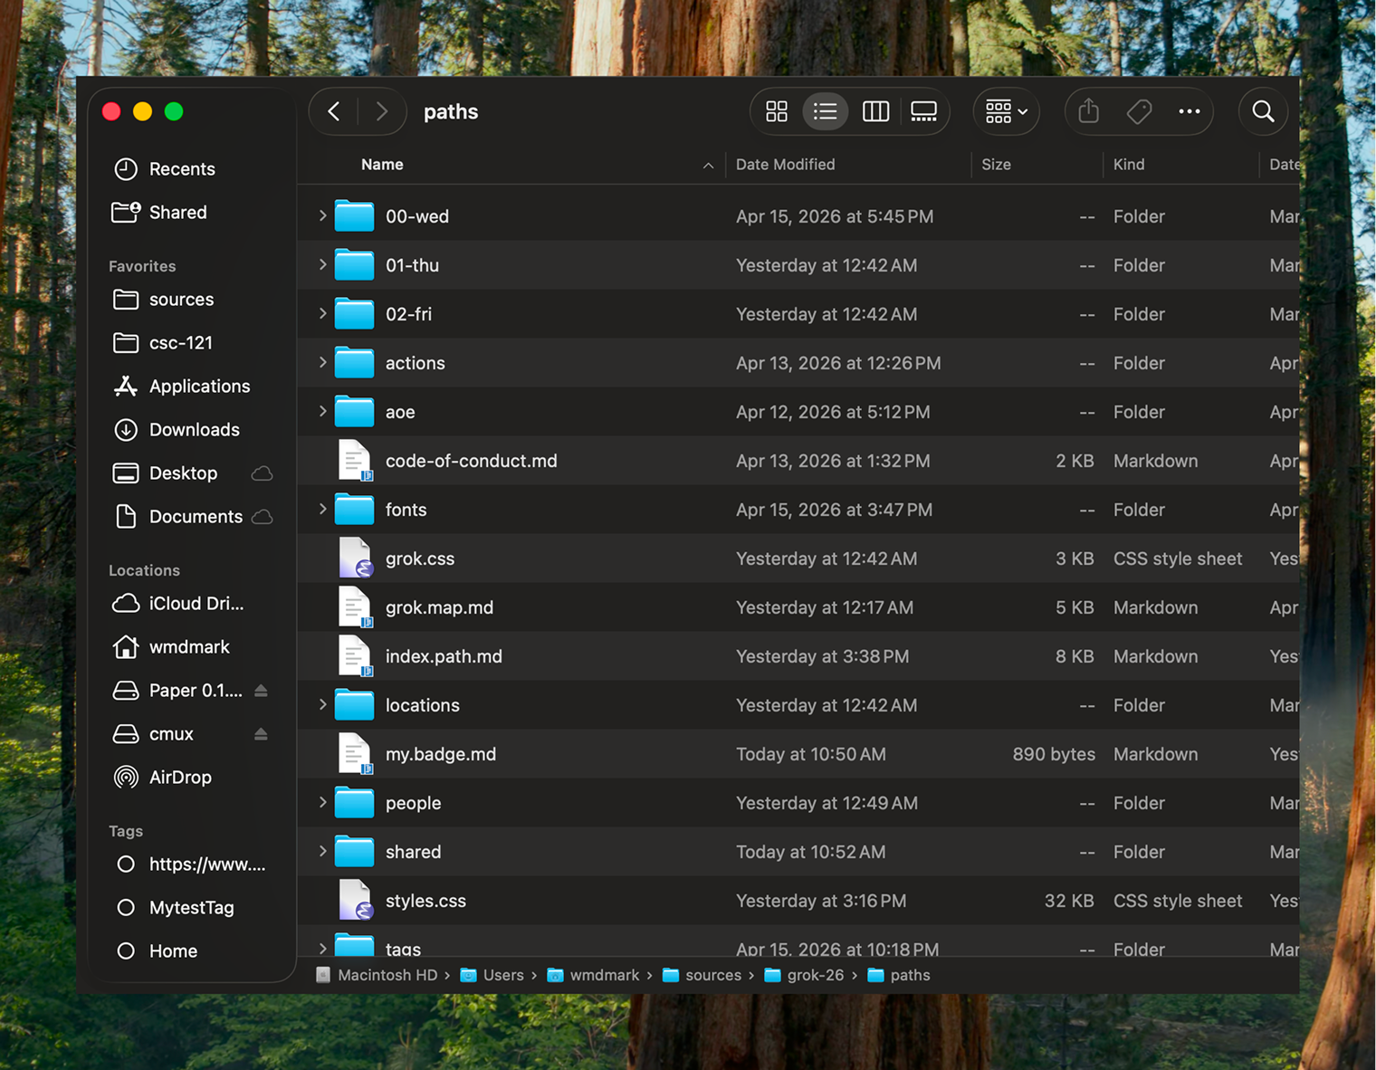Open the More actions menu

click(1189, 111)
